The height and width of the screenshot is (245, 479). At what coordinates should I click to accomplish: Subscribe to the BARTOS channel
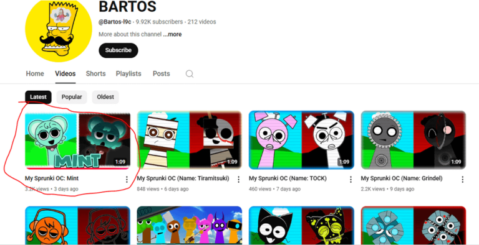(119, 50)
